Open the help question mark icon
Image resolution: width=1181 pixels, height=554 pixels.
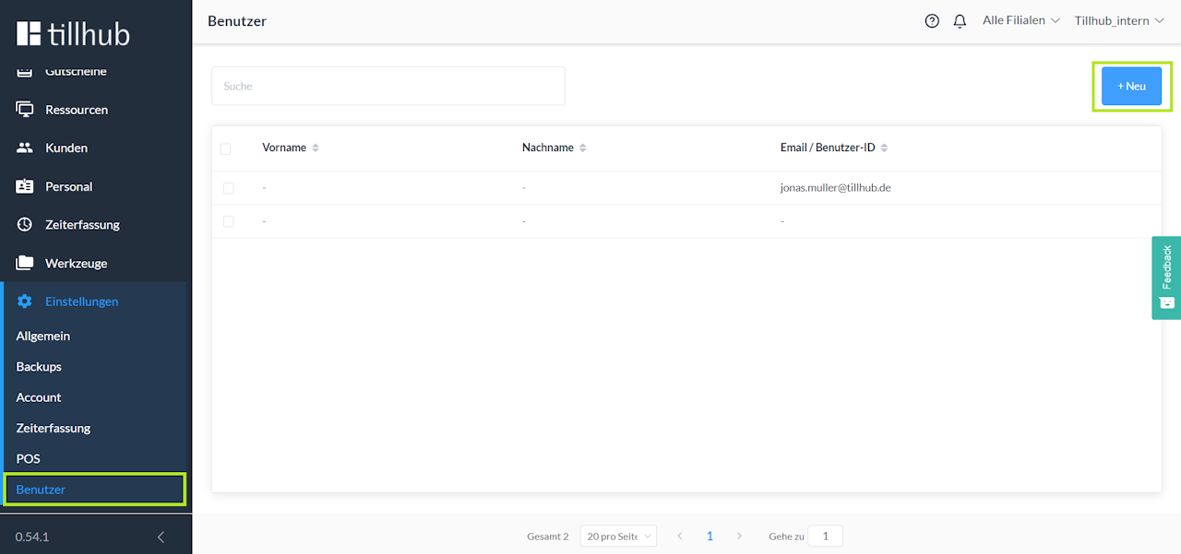(932, 21)
